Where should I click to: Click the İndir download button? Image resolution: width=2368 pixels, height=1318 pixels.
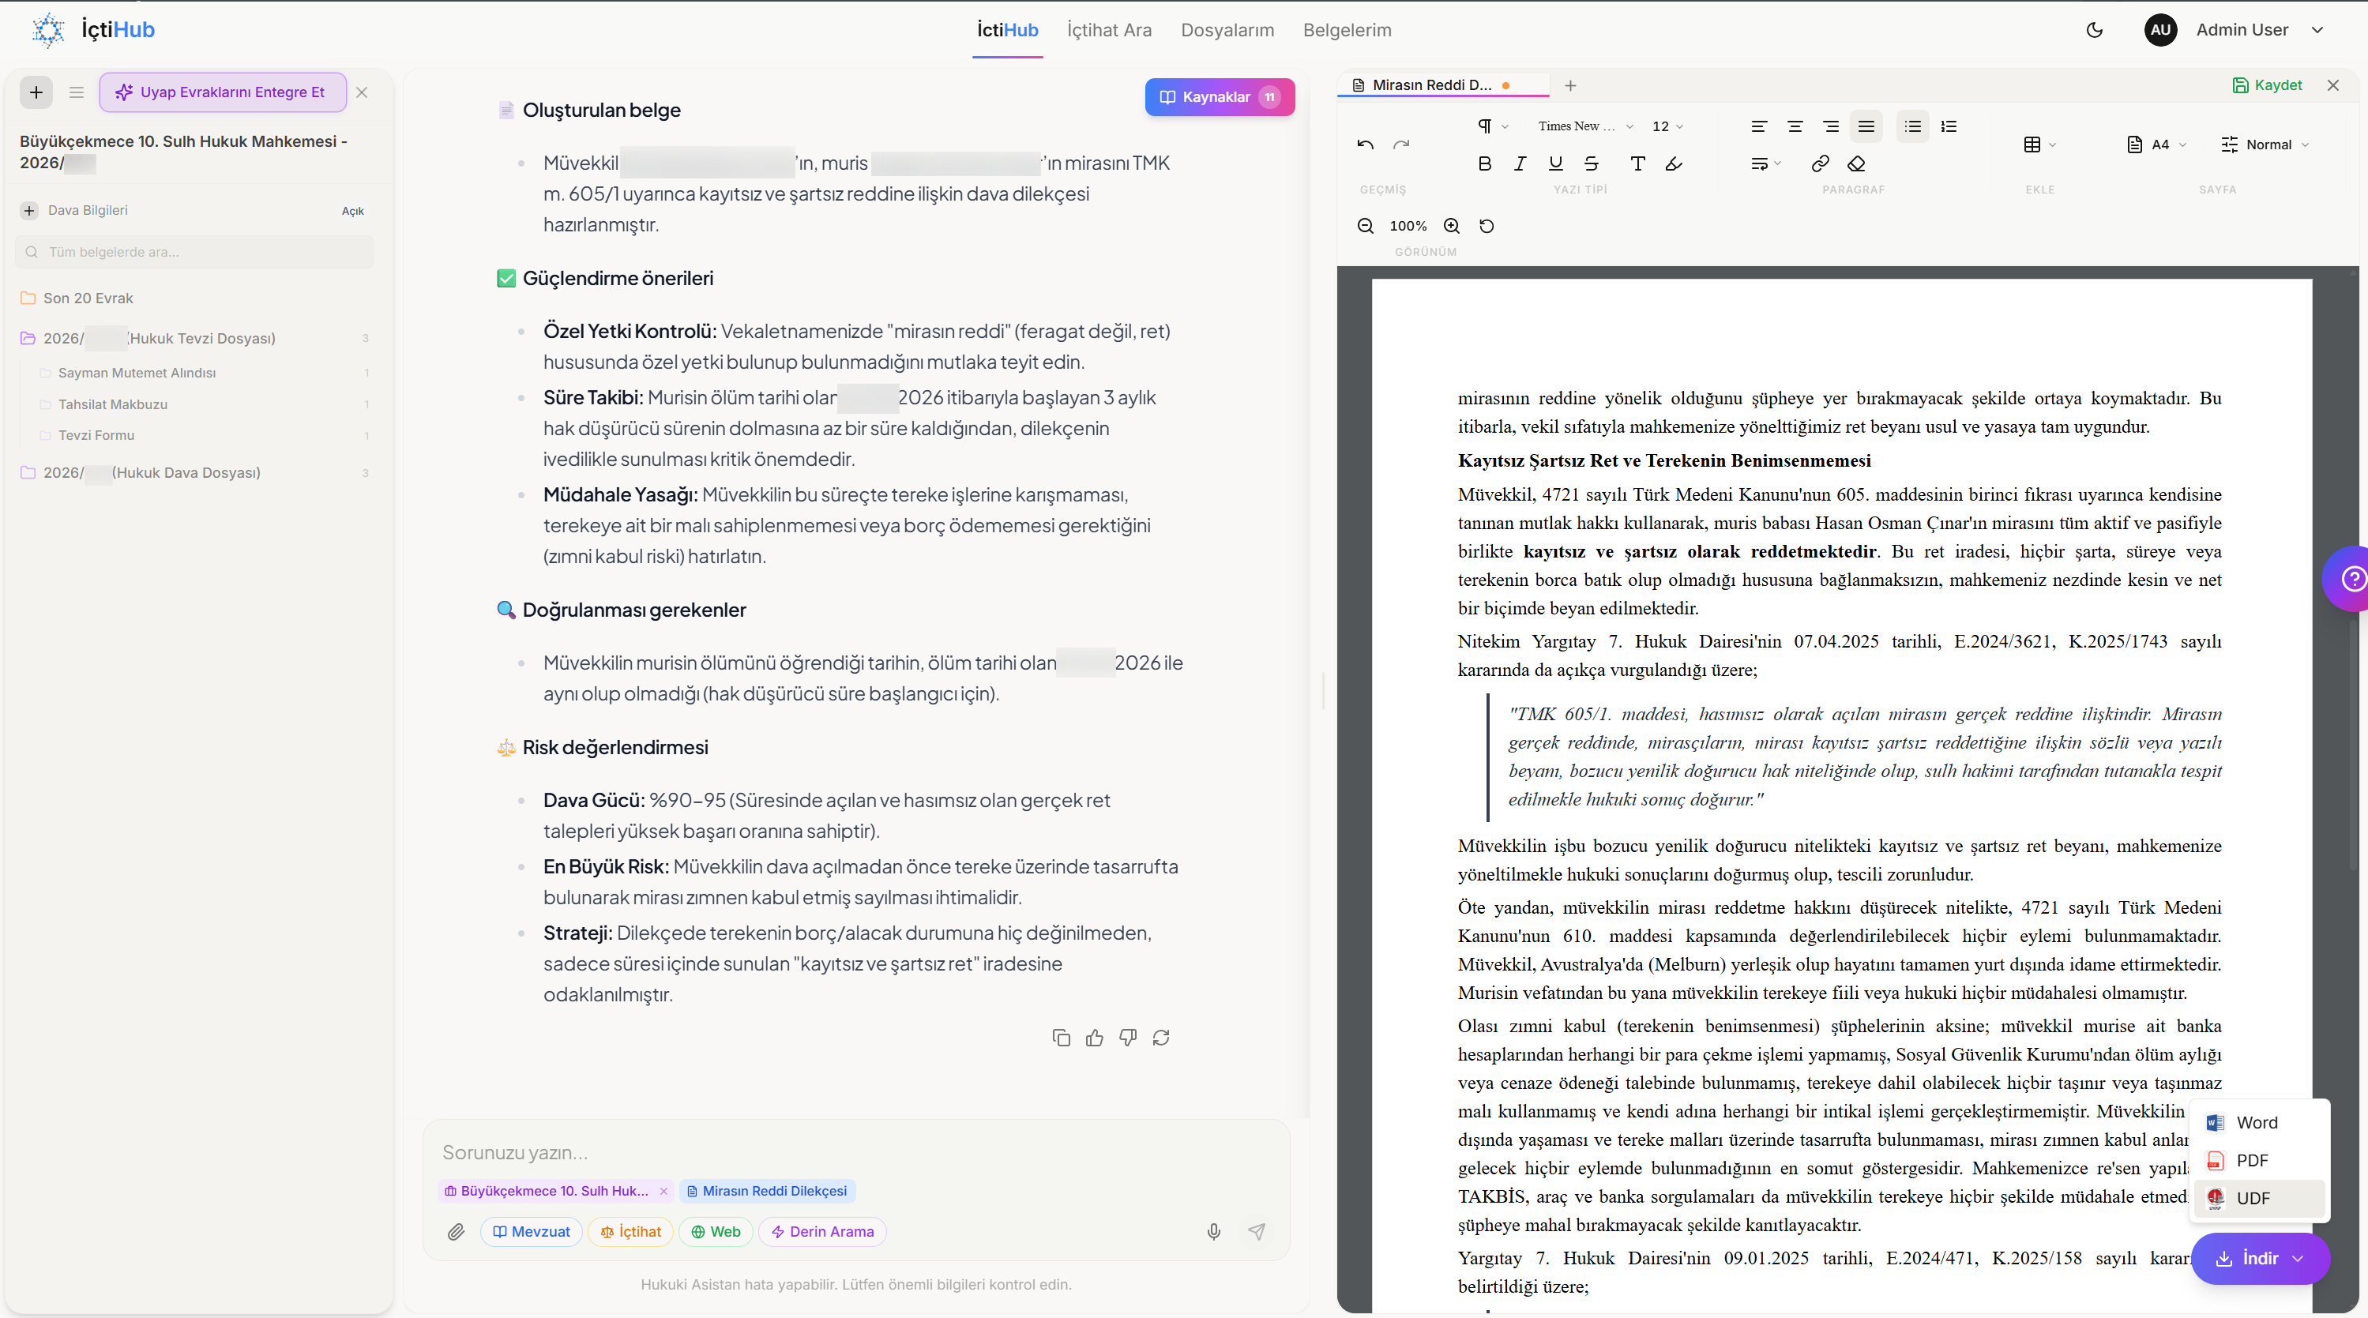[2261, 1258]
